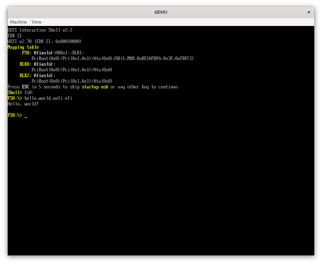The height and width of the screenshot is (264, 322).
Task: Click device path under BLK2
Action: coord(72,81)
